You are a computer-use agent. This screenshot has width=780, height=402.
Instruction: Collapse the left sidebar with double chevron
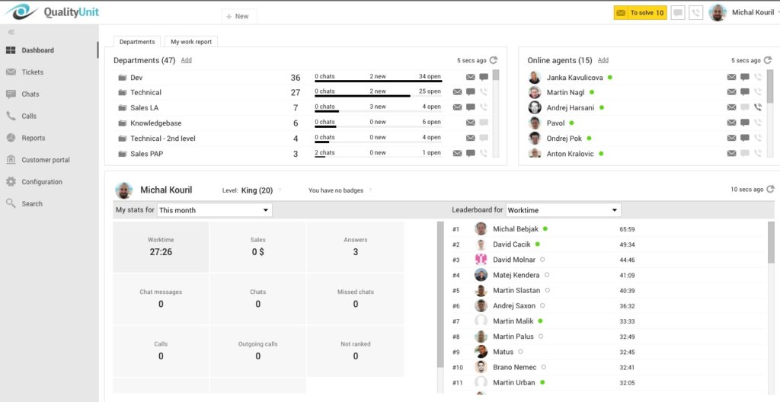[x=11, y=32]
